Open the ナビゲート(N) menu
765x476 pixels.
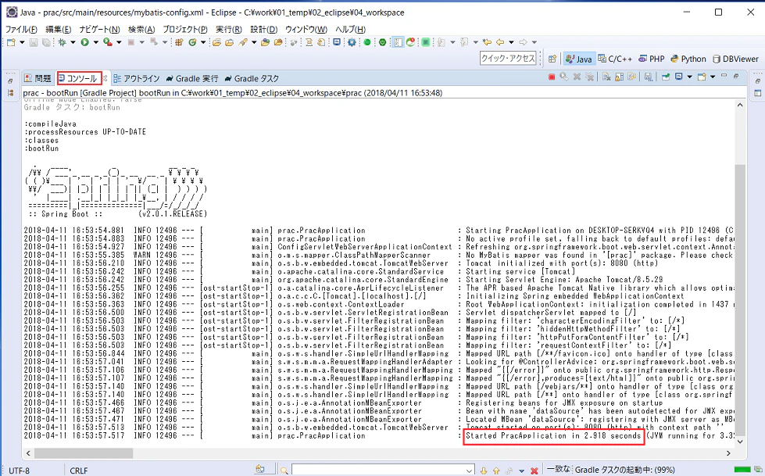99,29
